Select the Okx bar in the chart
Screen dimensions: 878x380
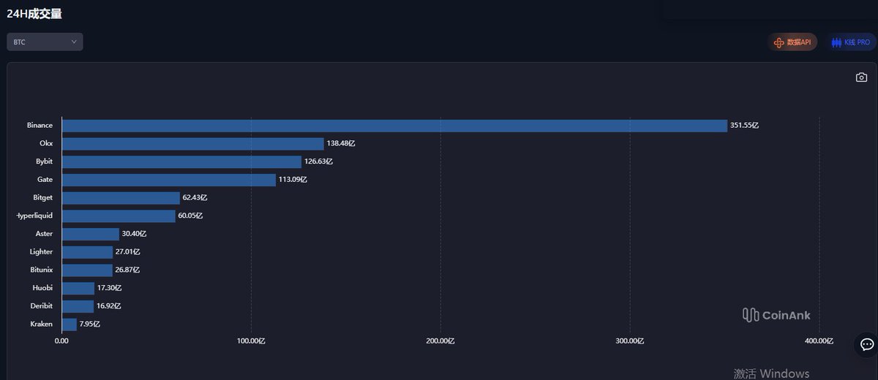click(192, 144)
